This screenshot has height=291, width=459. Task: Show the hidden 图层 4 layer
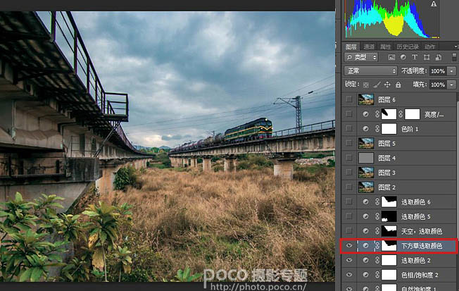pyautogui.click(x=349, y=158)
